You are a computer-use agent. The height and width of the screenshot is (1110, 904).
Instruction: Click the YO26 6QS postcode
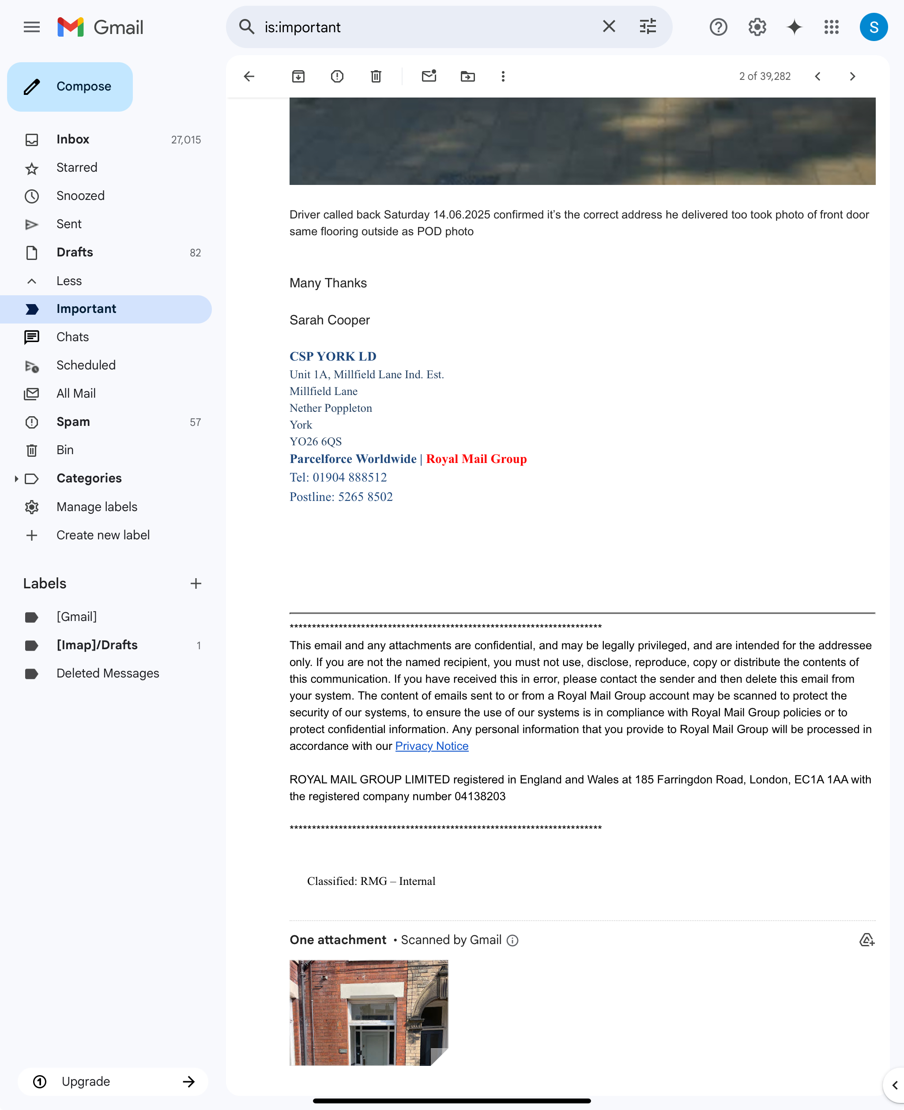point(316,441)
